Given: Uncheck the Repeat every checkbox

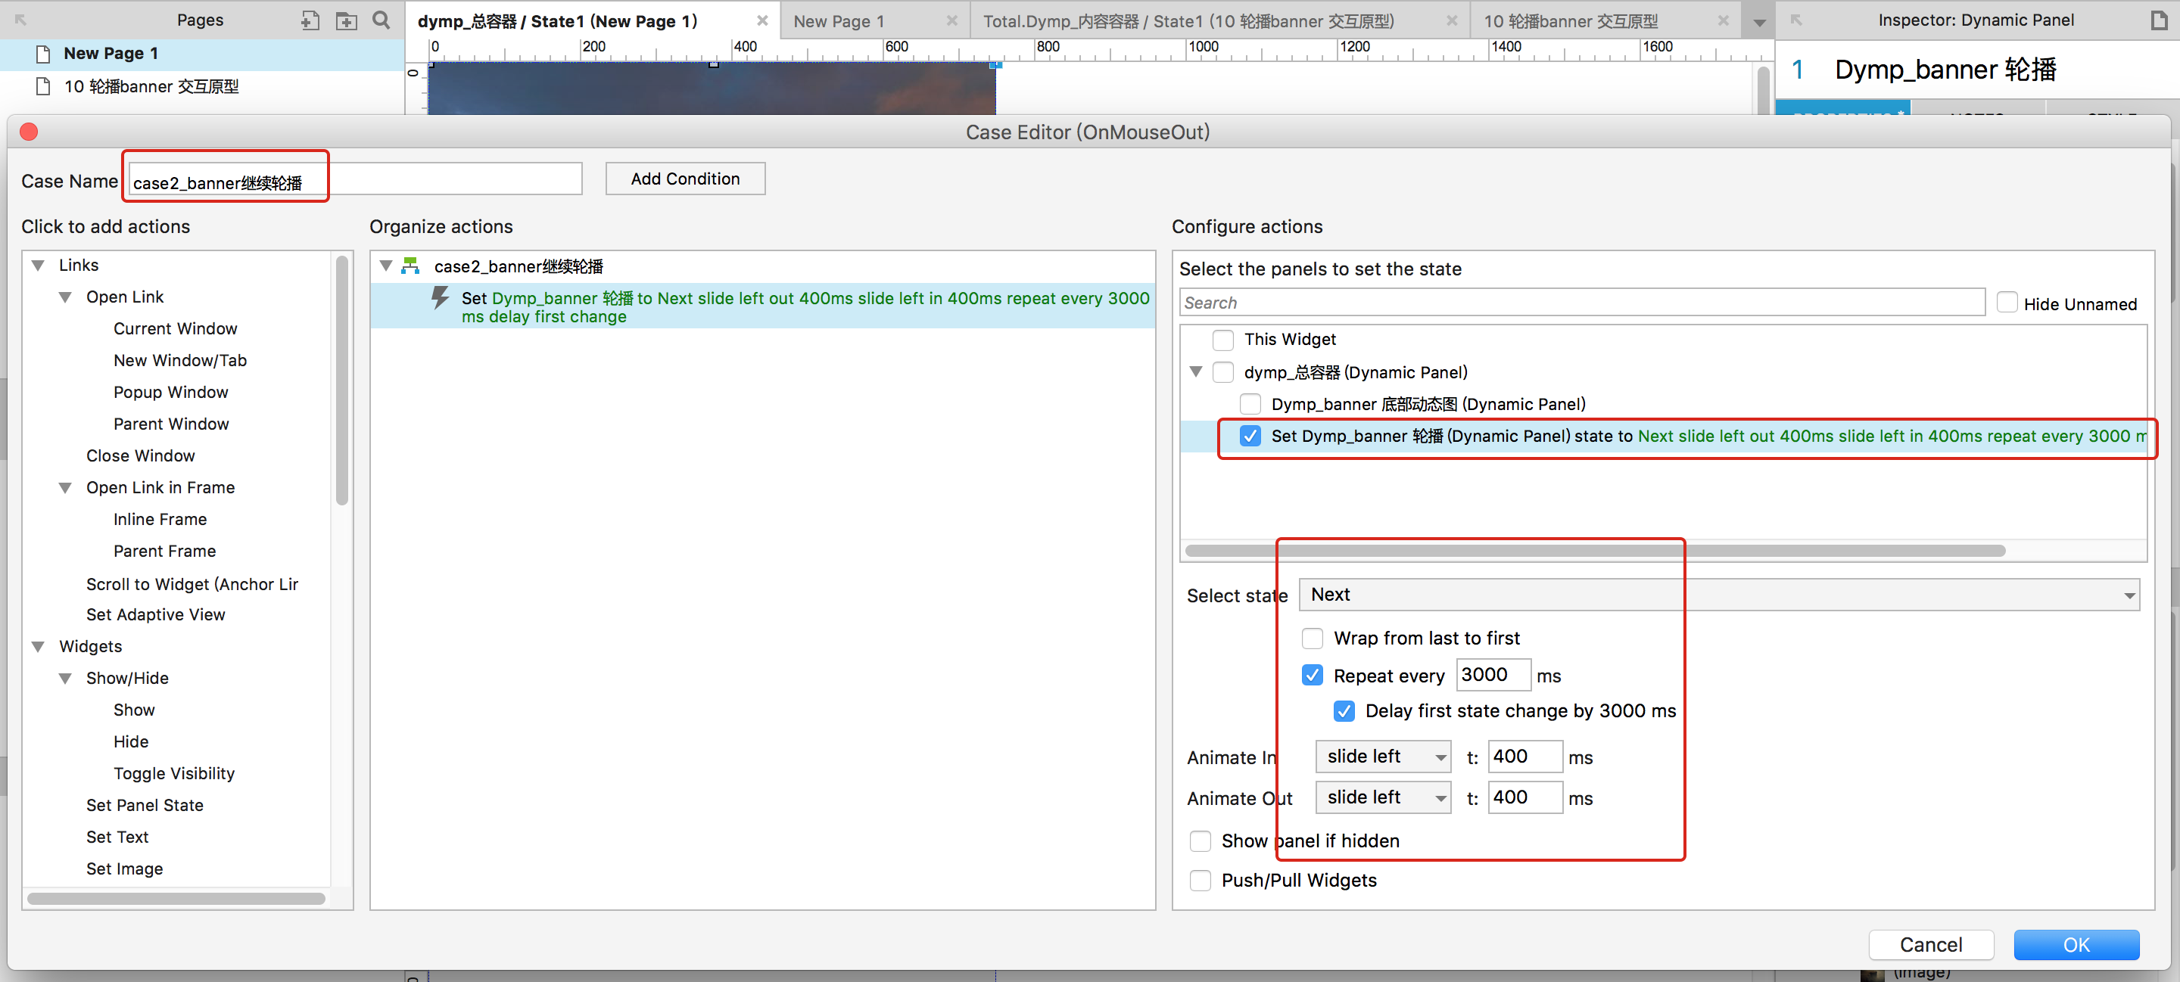Looking at the screenshot, I should point(1313,675).
